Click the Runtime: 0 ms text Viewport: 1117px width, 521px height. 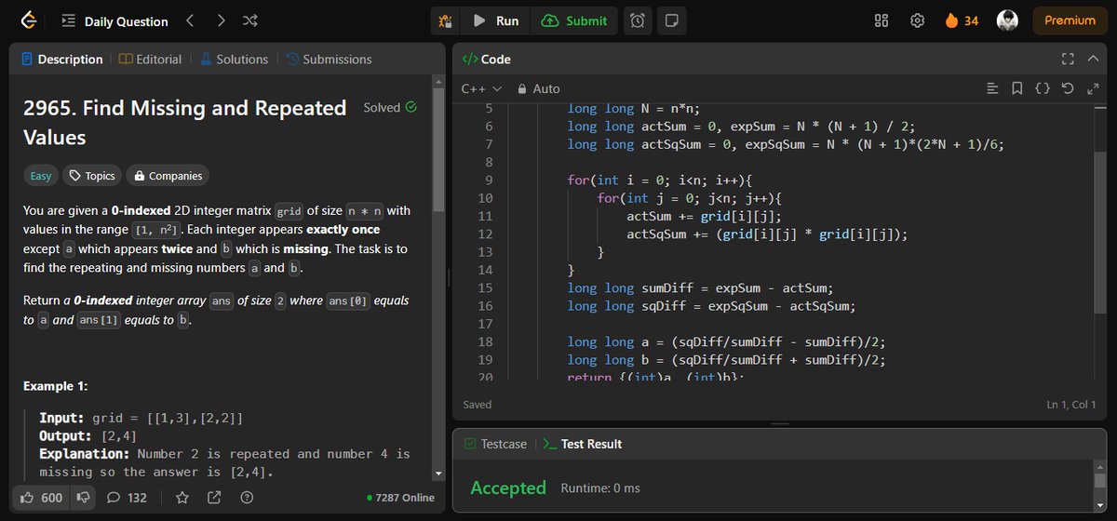tap(600, 488)
